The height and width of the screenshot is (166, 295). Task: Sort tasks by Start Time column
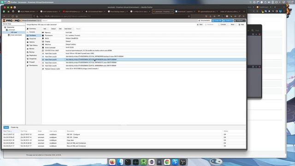(10, 131)
